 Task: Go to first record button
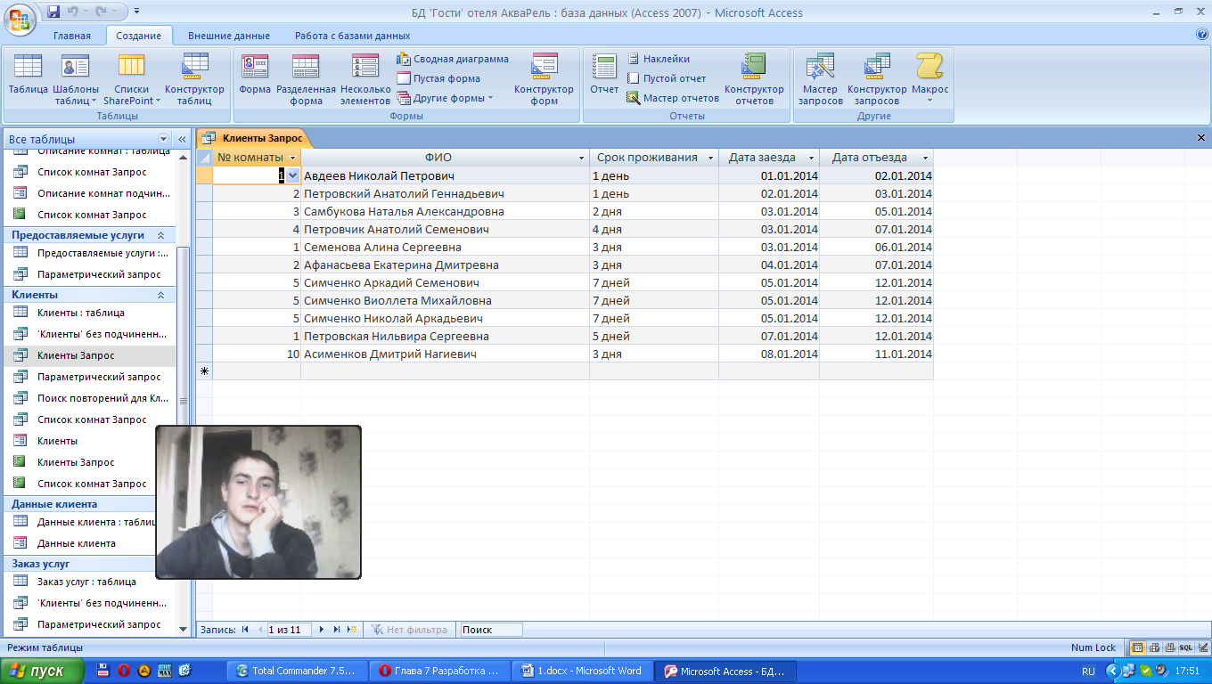coord(245,630)
